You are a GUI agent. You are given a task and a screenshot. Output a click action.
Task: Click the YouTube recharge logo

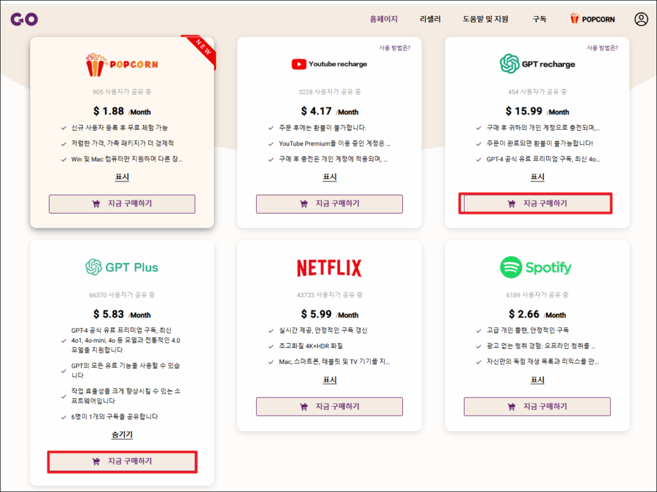coord(329,64)
